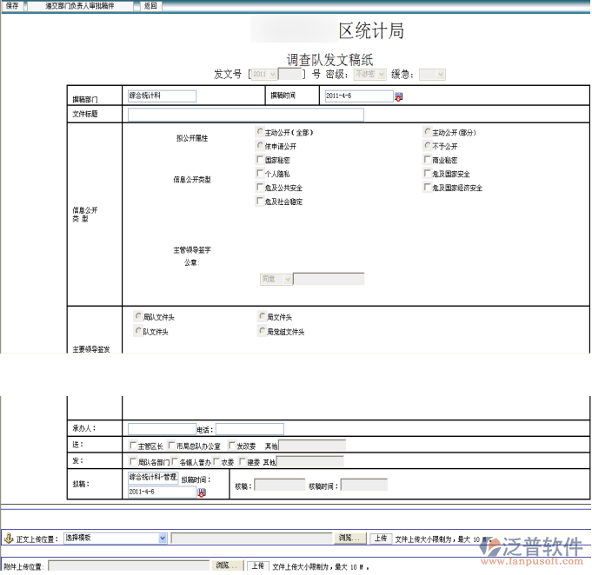Check the 商业秘密 checkbox
Screen dimensions: 592x575
tap(428, 159)
